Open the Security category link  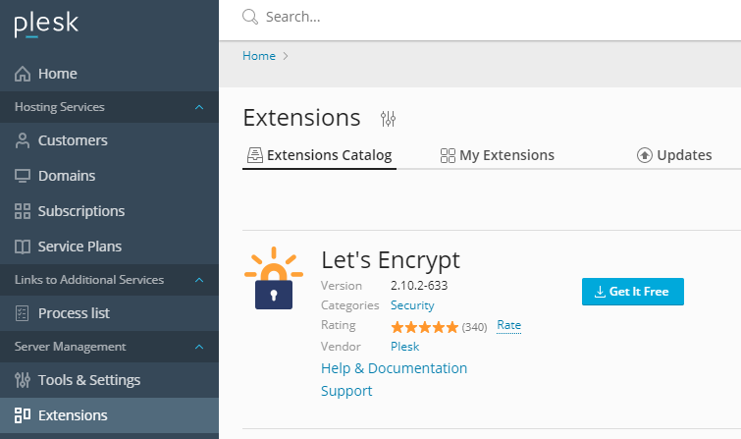(x=412, y=305)
